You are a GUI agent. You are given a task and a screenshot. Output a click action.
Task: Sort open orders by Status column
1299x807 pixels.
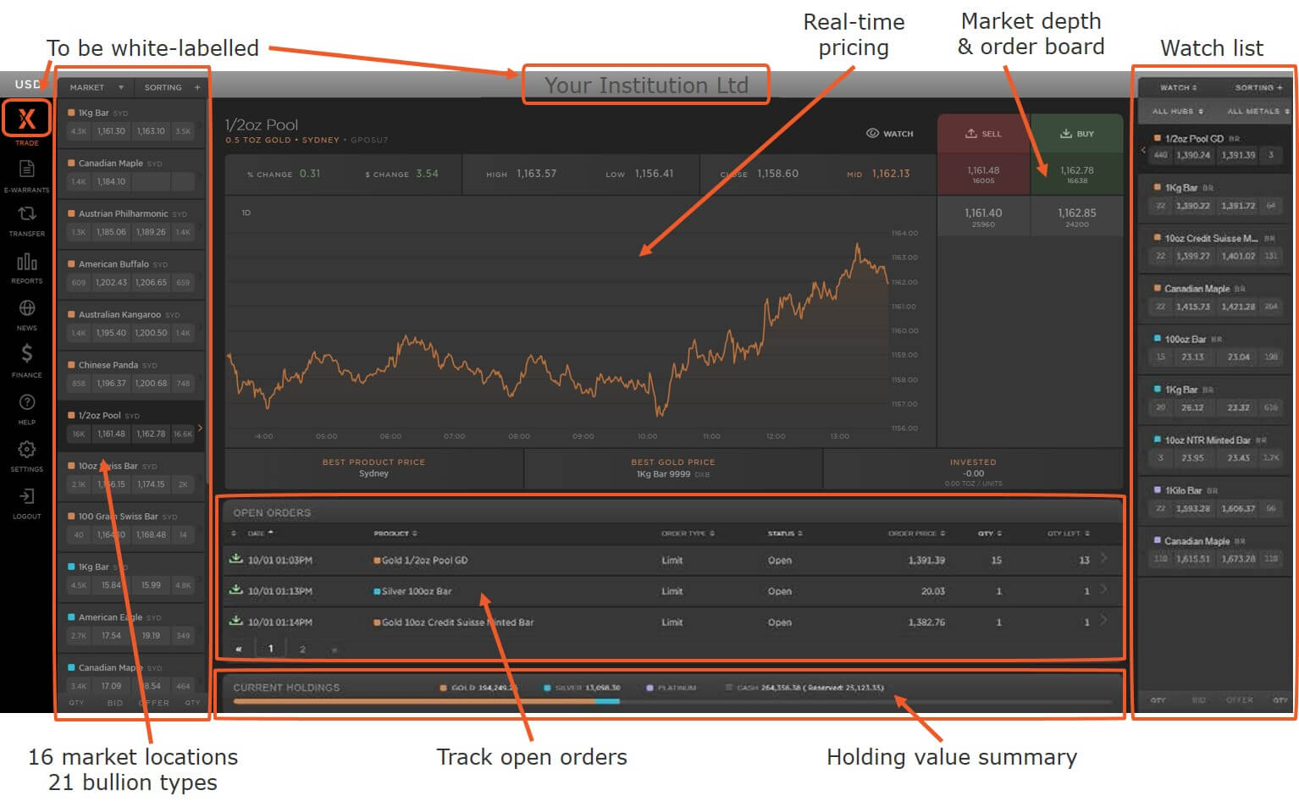tap(785, 533)
